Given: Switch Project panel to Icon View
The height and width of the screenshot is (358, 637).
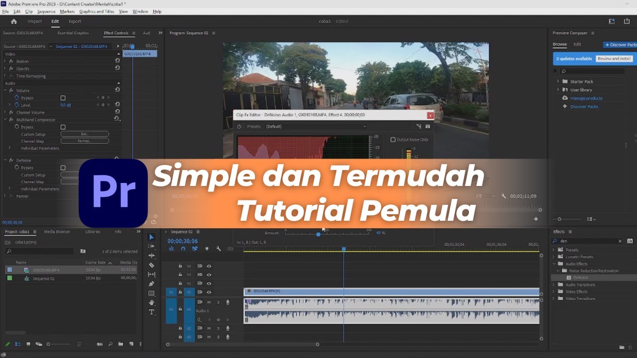Looking at the screenshot, I should (x=29, y=344).
